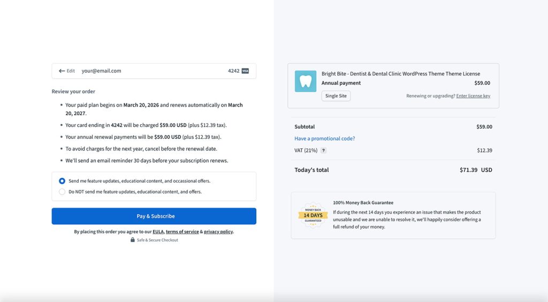Open the VAT question mark help tooltip
This screenshot has width=548, height=302.
[323, 150]
